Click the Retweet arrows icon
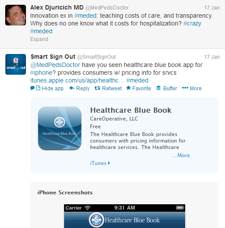Image resolution: width=225 pixels, height=228 pixels. 97,88
